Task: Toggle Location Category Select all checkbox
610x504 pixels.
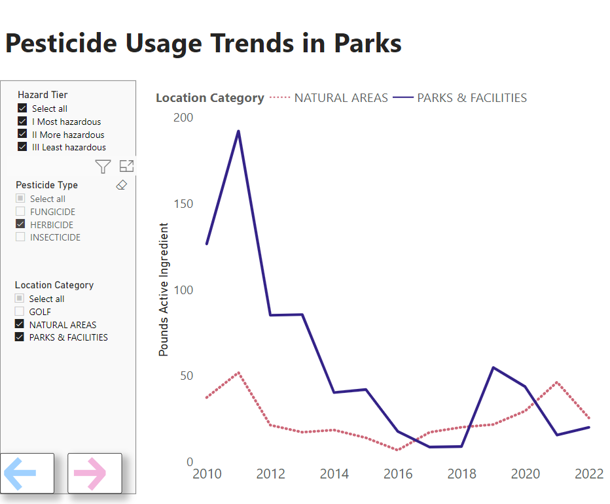Action: point(20,299)
